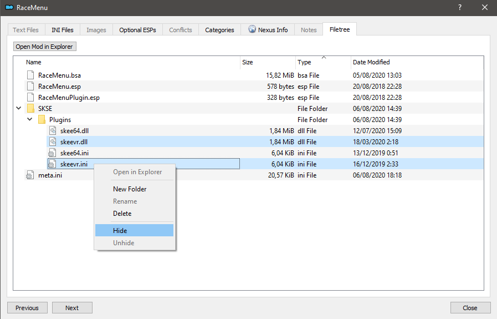Select the skeevr.ini file name
497x319 pixels.
coord(74,164)
